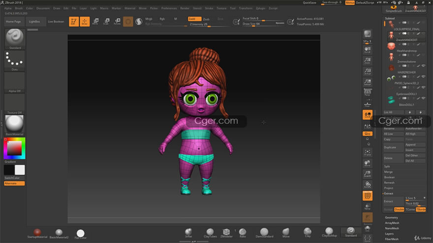Select the Move brush at the bottom
The image size is (433, 243).
286,233
